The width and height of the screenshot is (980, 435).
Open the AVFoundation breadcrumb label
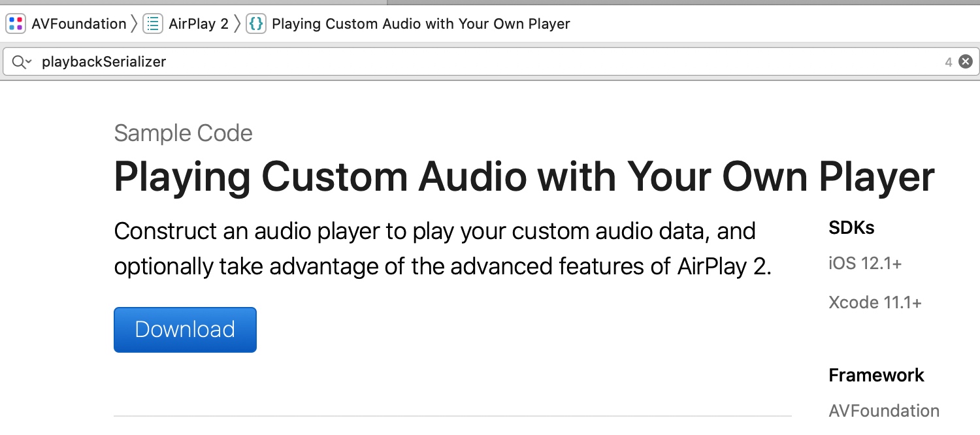tap(79, 24)
